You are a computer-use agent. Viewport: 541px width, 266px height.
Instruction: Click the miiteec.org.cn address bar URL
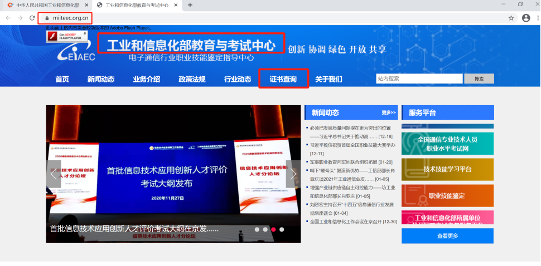[x=70, y=18]
